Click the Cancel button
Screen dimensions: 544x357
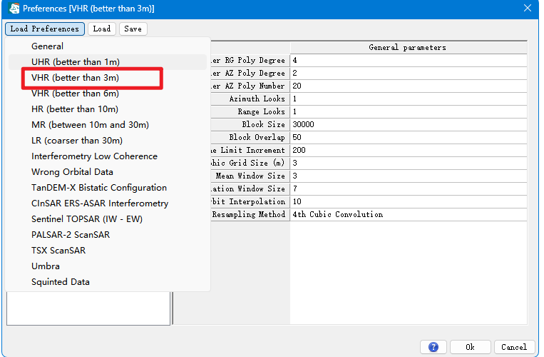click(514, 346)
